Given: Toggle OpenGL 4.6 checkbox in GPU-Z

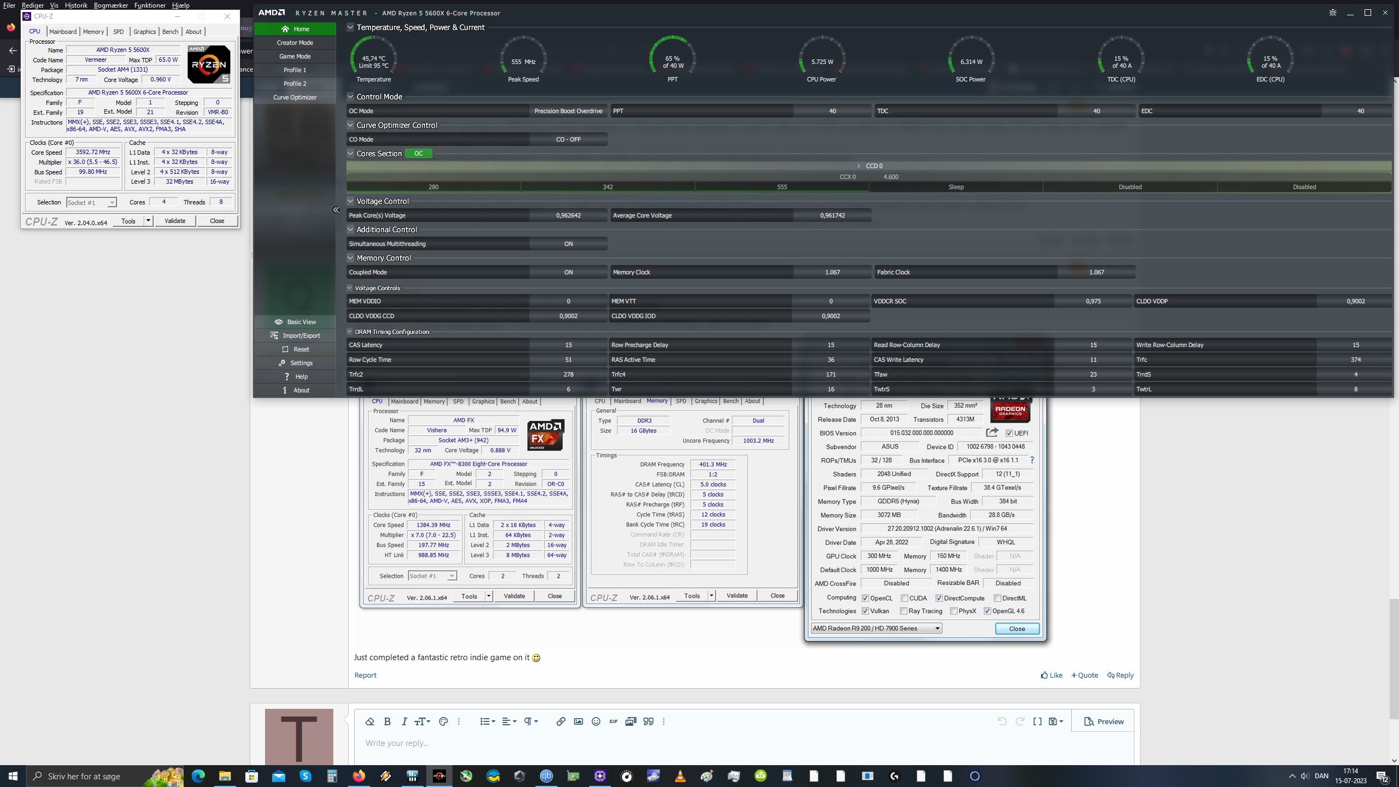Looking at the screenshot, I should click(x=987, y=611).
